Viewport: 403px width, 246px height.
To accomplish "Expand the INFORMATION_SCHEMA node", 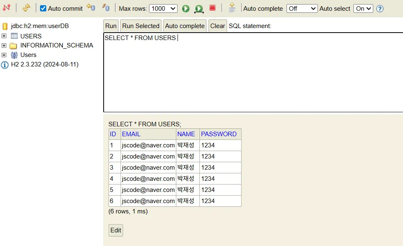I will 4,45.
